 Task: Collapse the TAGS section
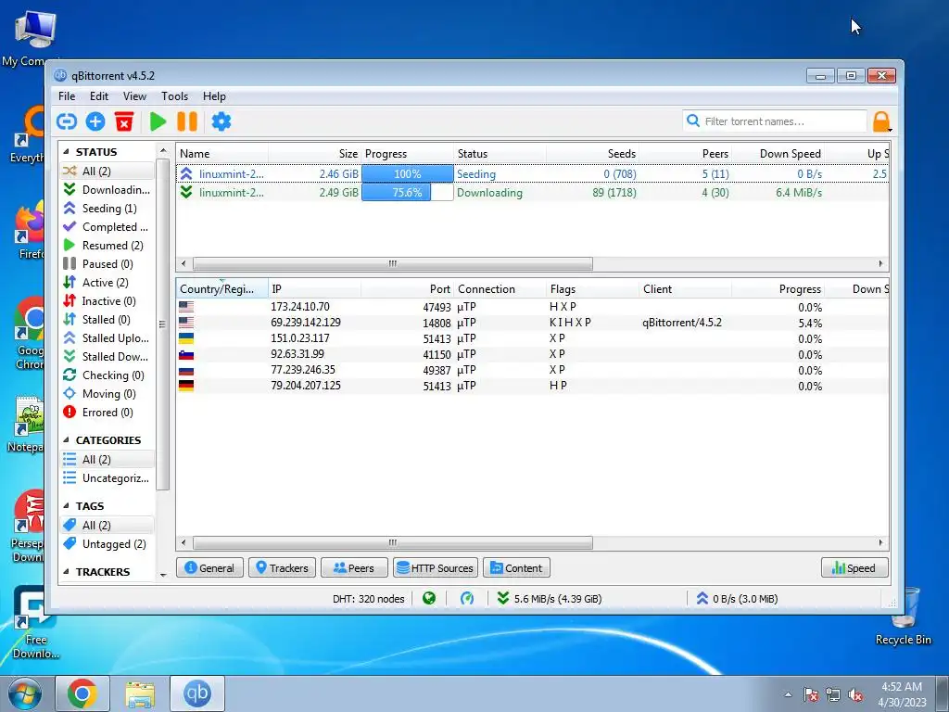point(66,506)
